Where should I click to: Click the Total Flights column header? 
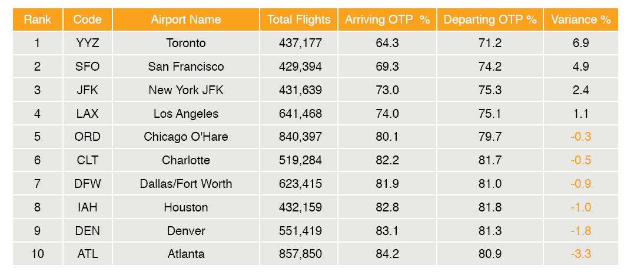(x=298, y=19)
